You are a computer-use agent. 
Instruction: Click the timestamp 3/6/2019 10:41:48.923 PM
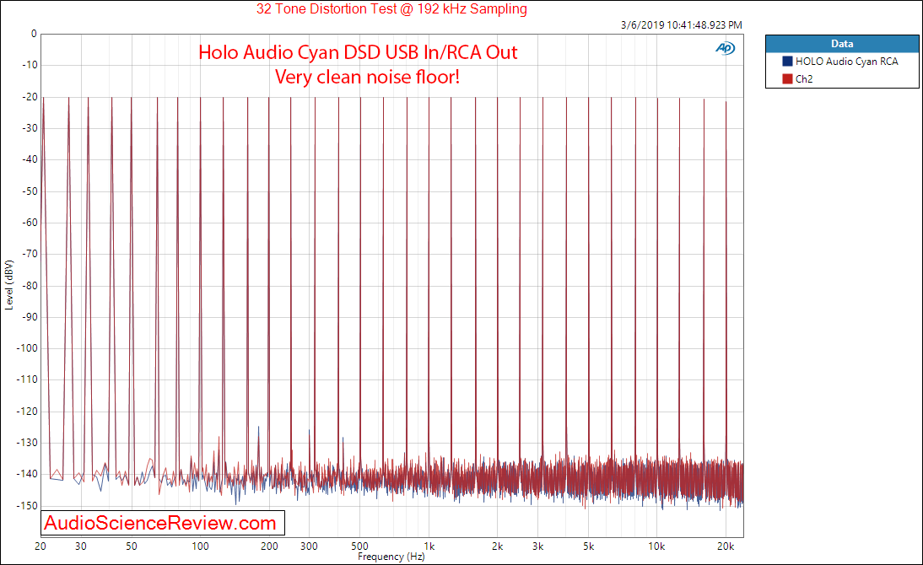[x=681, y=25]
